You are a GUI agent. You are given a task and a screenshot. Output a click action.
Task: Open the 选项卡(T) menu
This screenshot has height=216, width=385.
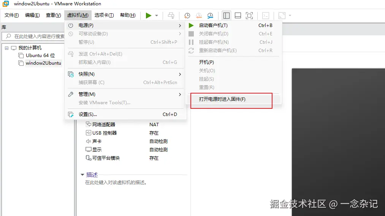coord(104,15)
